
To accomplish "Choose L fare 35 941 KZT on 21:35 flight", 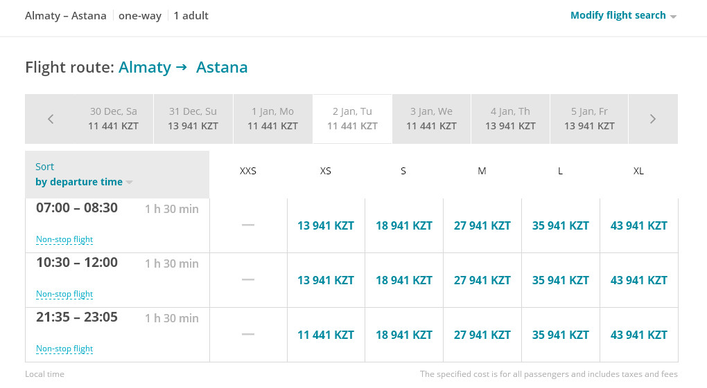I will pos(561,335).
